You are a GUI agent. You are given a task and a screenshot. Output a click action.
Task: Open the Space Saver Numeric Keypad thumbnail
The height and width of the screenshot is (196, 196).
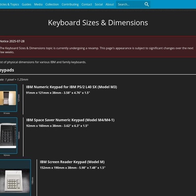(x=8, y=136)
